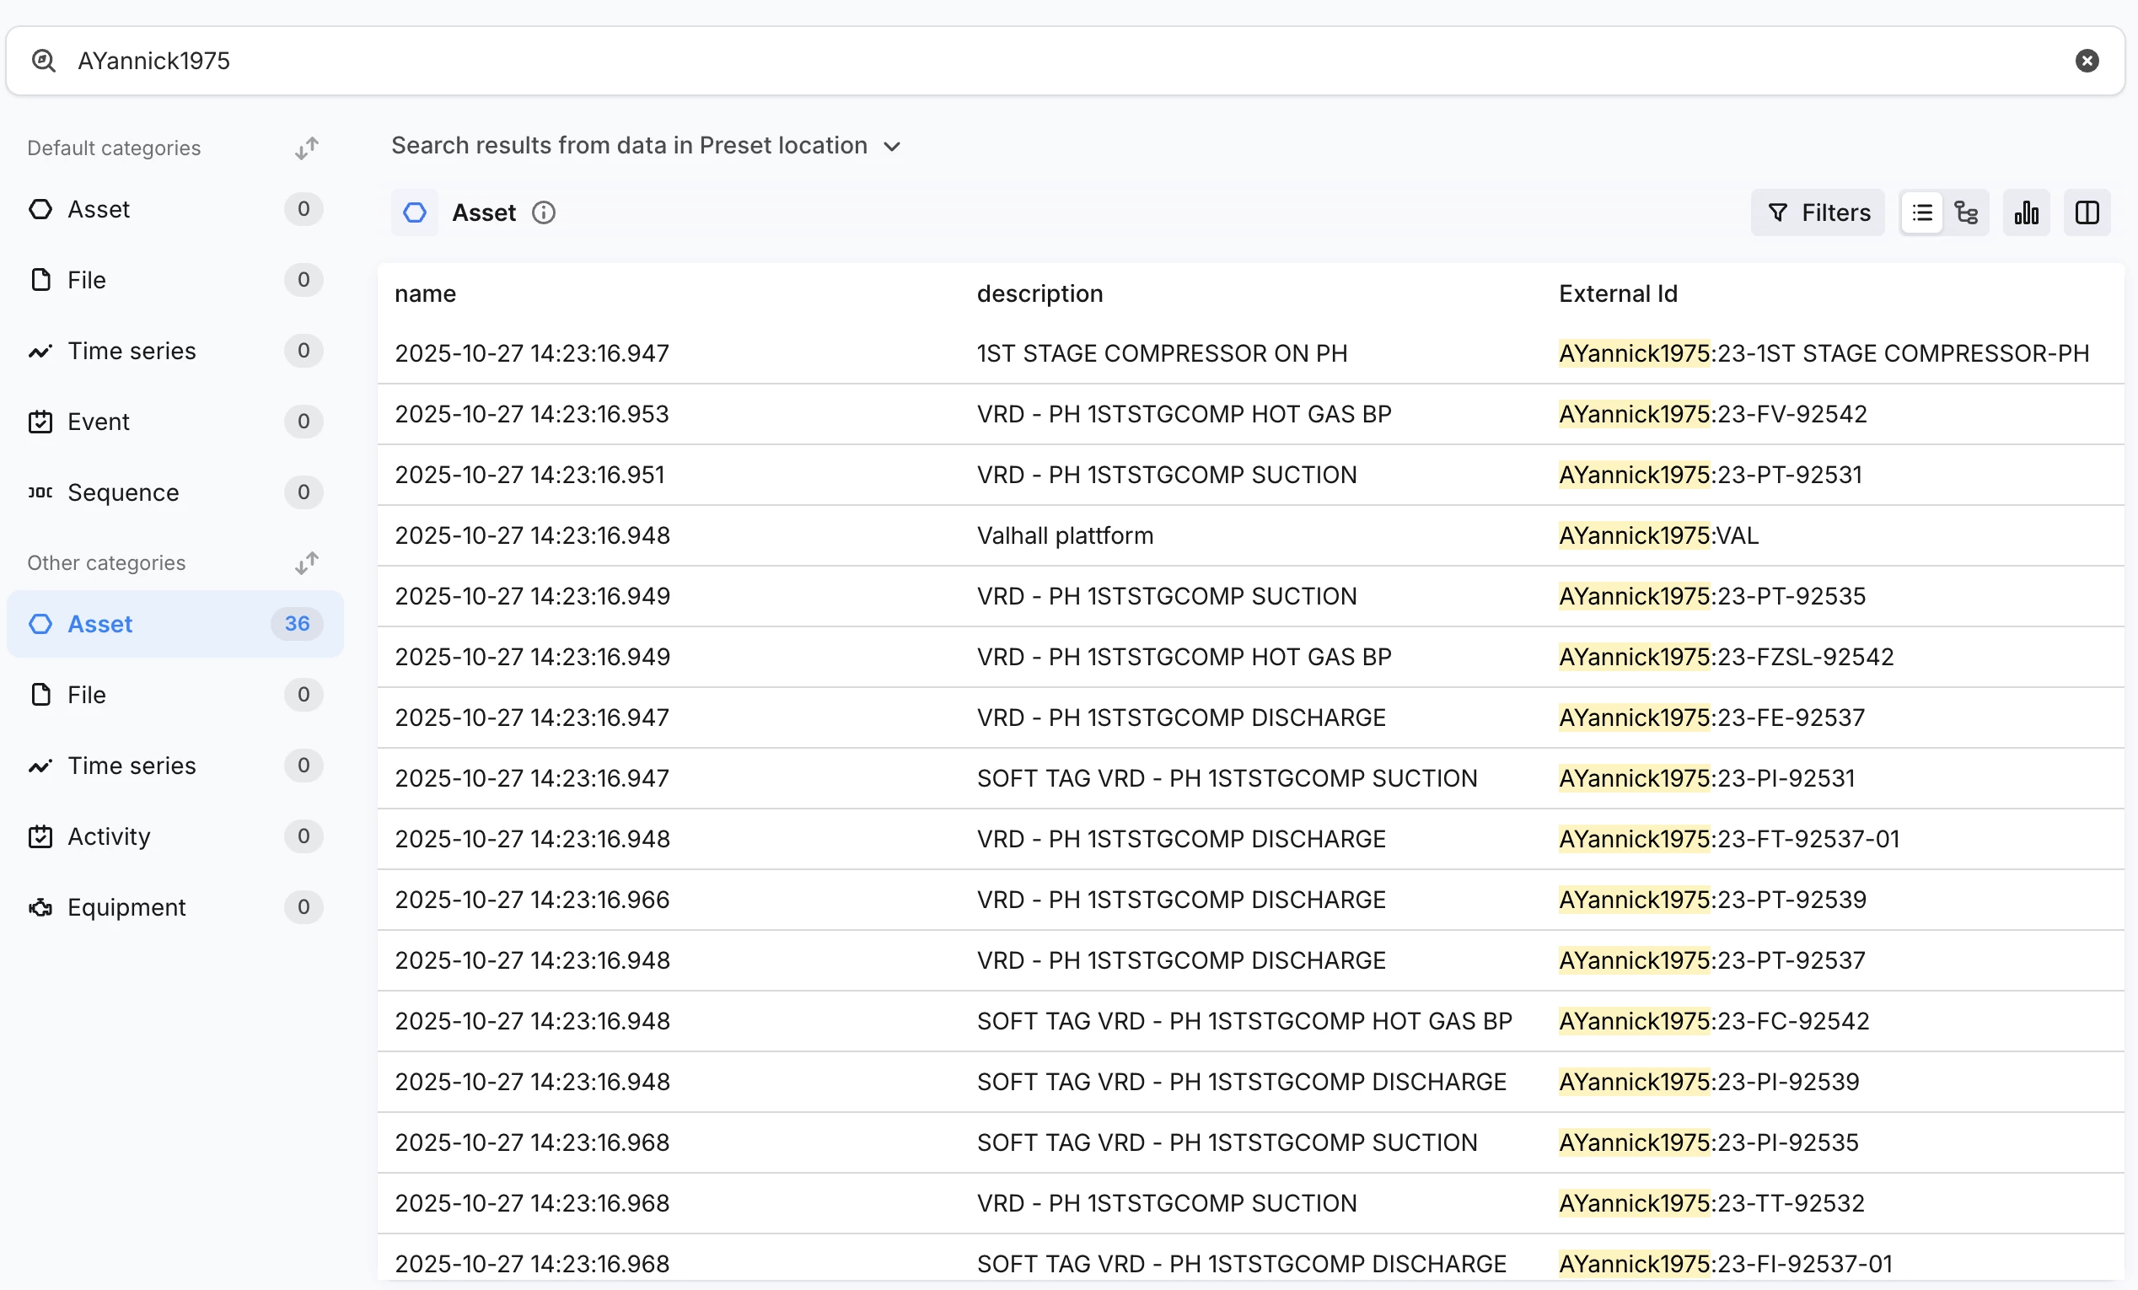Switch to hierarchy tree view

click(1965, 212)
